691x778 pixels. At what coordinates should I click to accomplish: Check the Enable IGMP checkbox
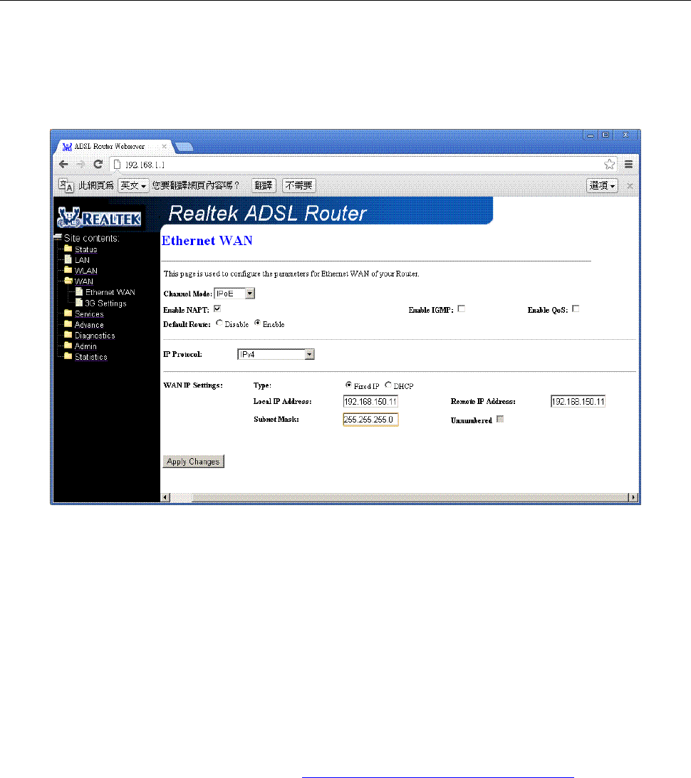pyautogui.click(x=462, y=308)
